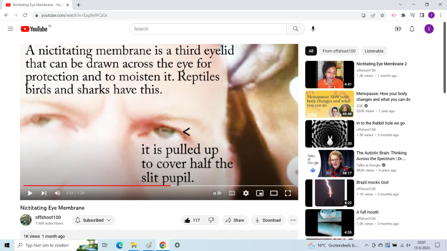This screenshot has width=447, height=251.
Task: Toggle closed captions CC
Action: pos(232,193)
